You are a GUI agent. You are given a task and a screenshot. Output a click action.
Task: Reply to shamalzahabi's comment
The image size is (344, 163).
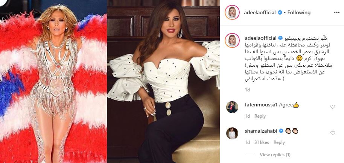[279, 142]
